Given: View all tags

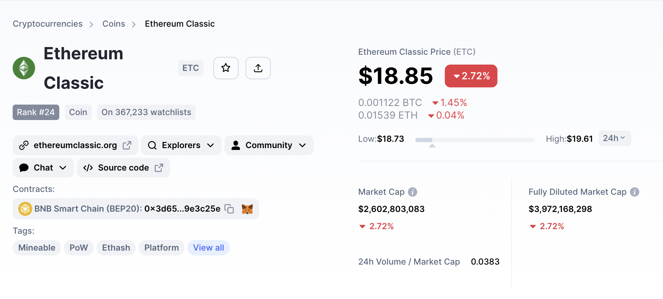Looking at the screenshot, I should coord(208,248).
